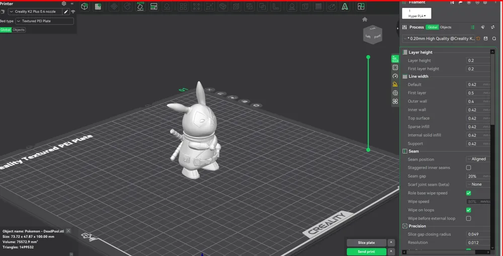503x256 pixels.
Task: Collapse the left Printer panel
Action: coord(72,4)
